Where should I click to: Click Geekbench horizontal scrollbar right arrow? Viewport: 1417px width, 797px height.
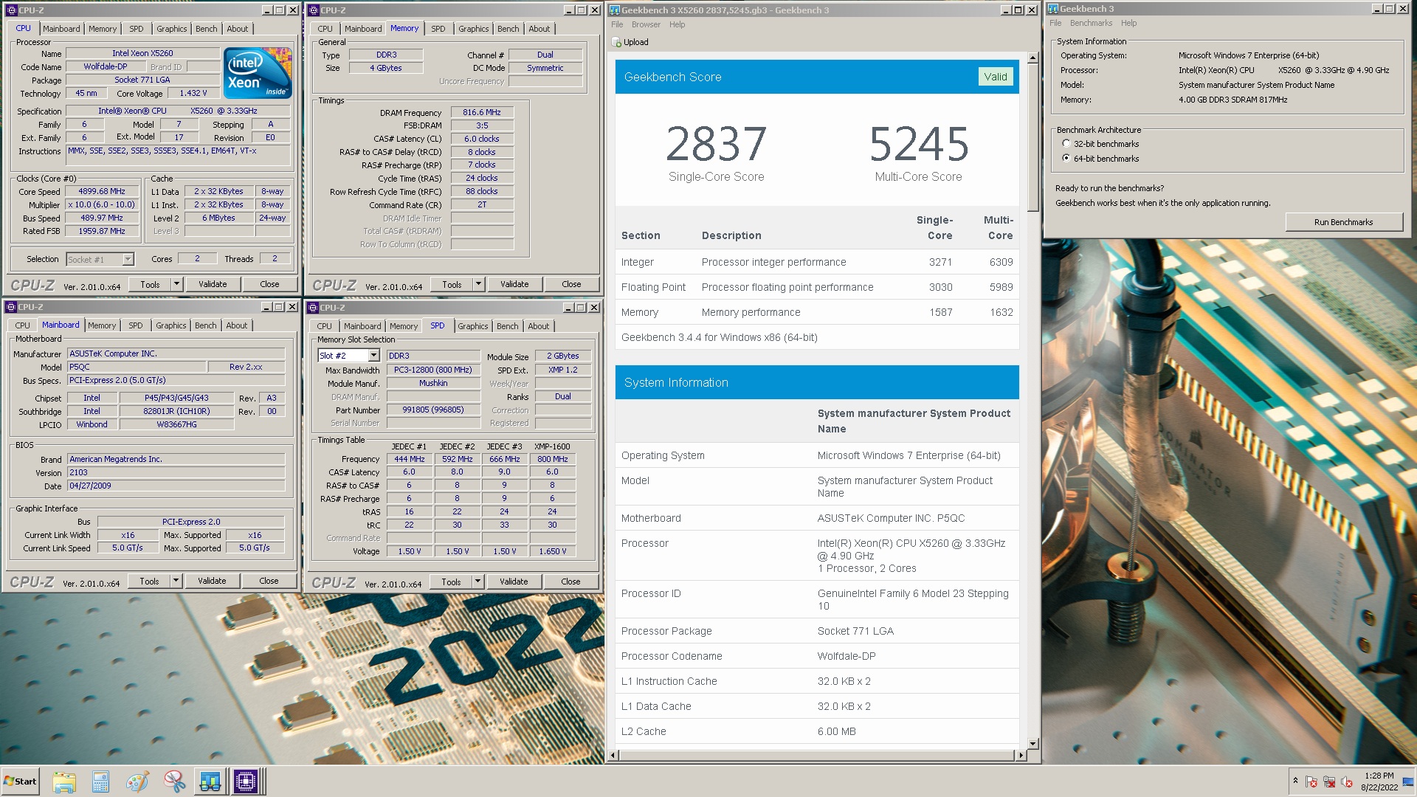(x=1021, y=755)
